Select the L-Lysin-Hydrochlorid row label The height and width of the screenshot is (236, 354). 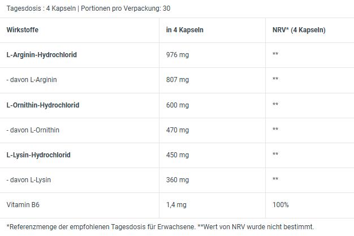pyautogui.click(x=38, y=155)
